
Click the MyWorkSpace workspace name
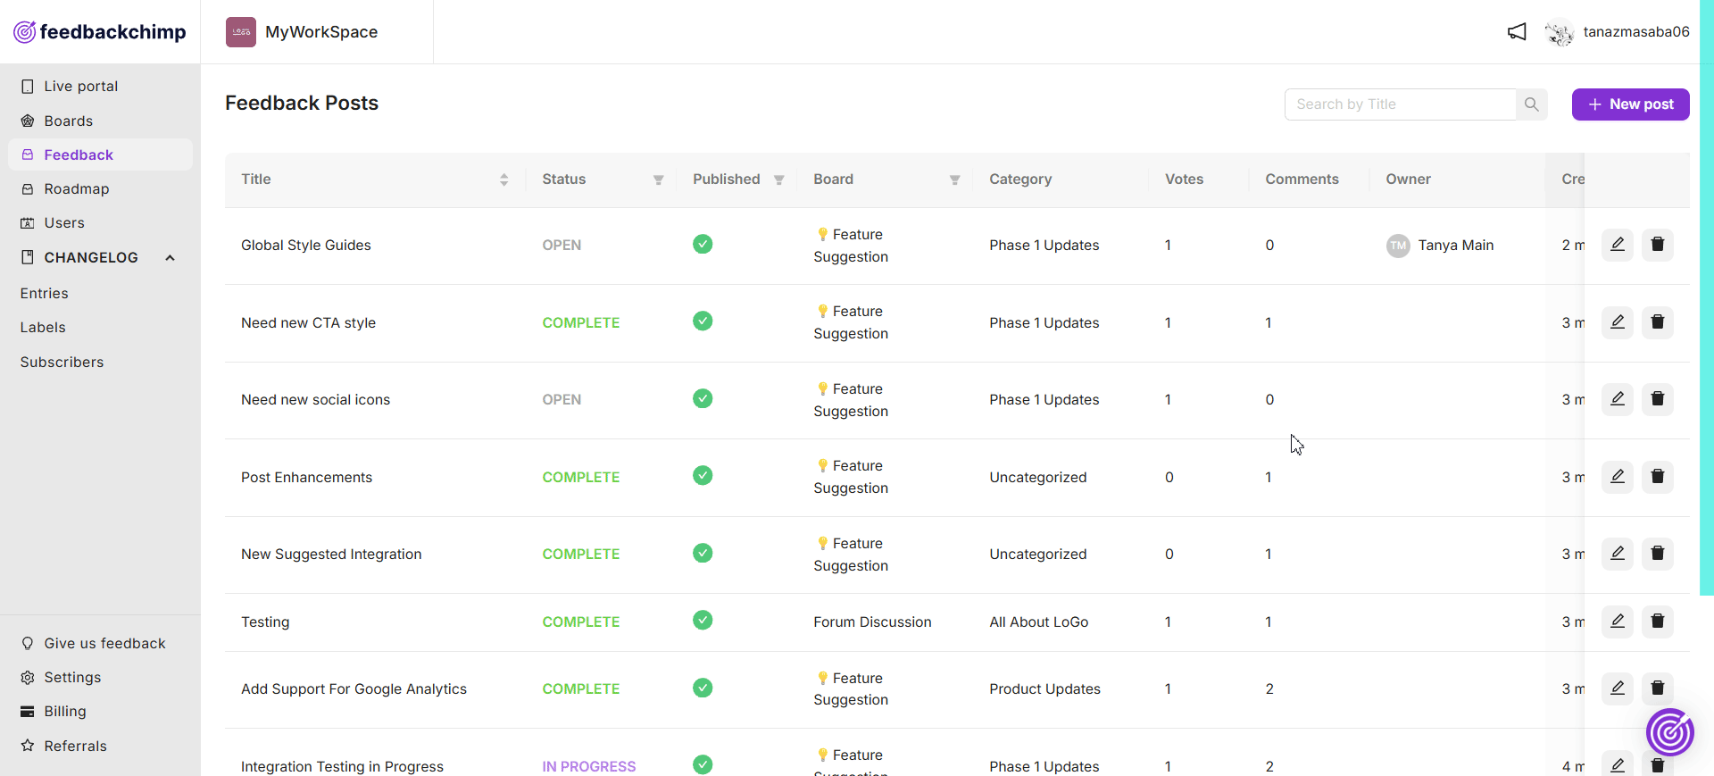[321, 32]
